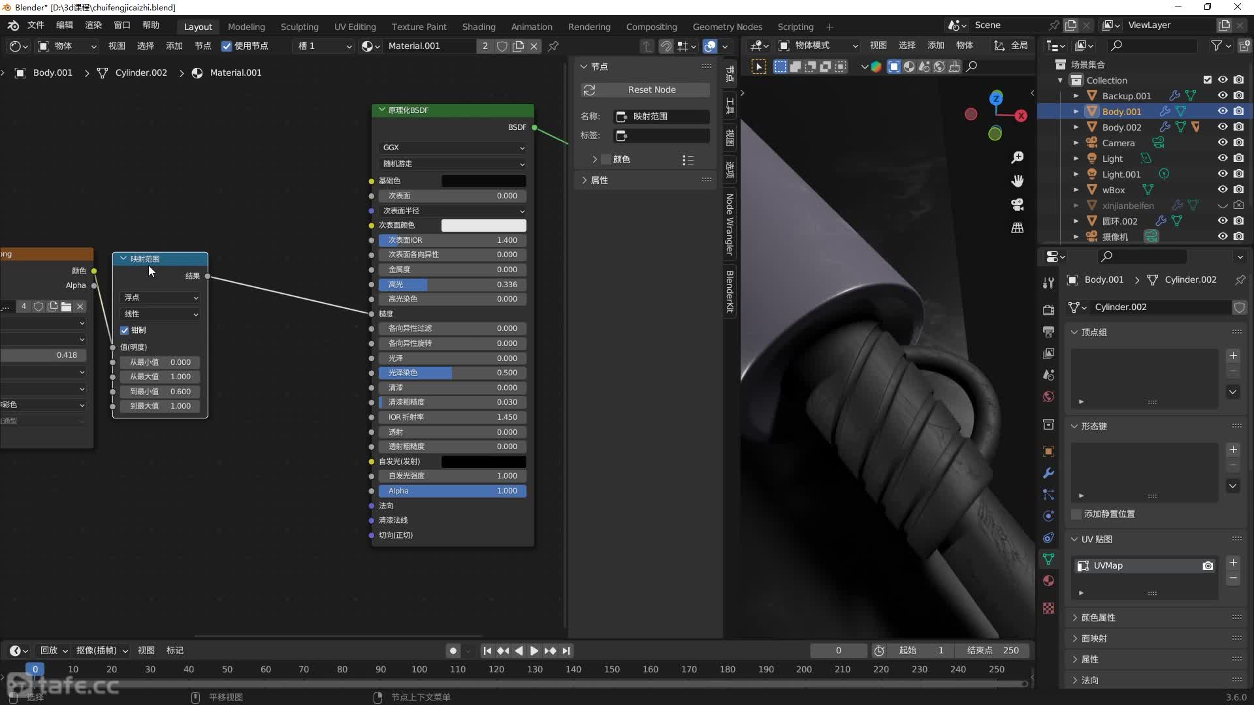Switch to Shading workspace tab
Image resolution: width=1254 pixels, height=705 pixels.
(479, 27)
